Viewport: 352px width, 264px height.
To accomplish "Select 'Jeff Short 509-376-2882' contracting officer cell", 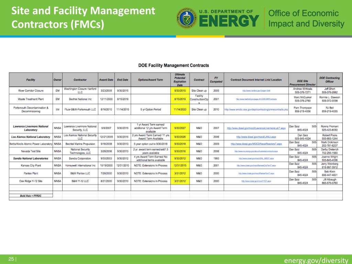I will [x=330, y=90].
